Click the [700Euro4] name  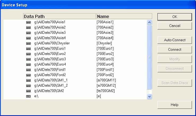pos(105,64)
